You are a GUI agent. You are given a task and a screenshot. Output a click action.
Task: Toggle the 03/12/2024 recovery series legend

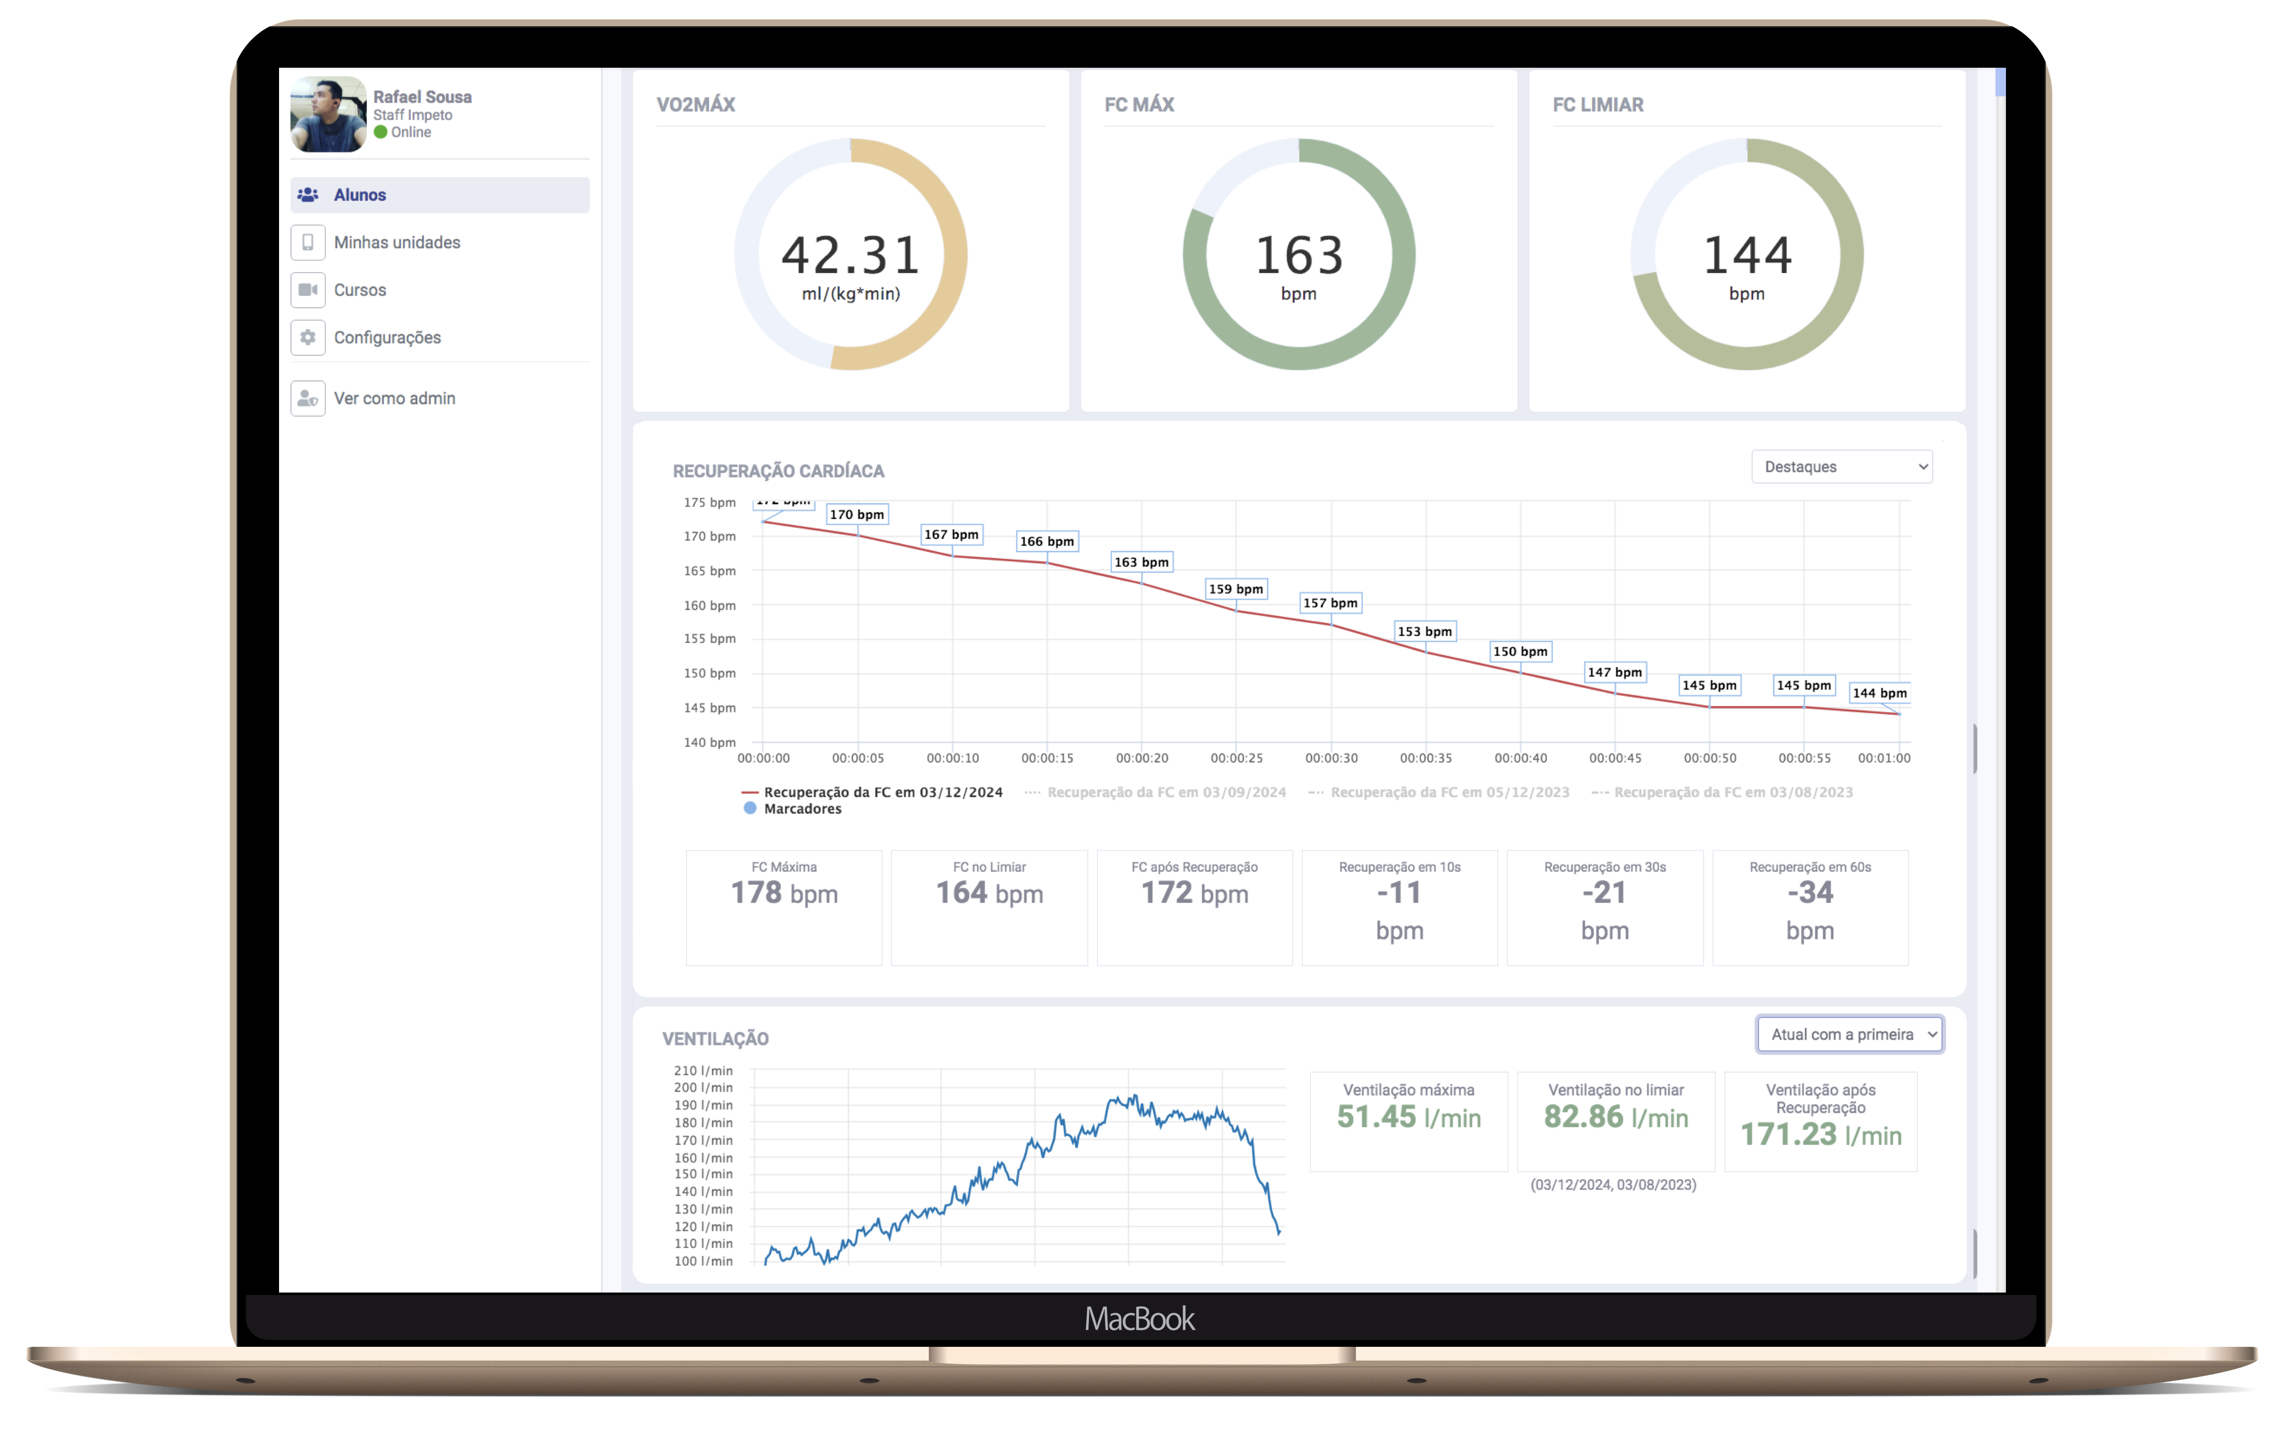point(883,793)
